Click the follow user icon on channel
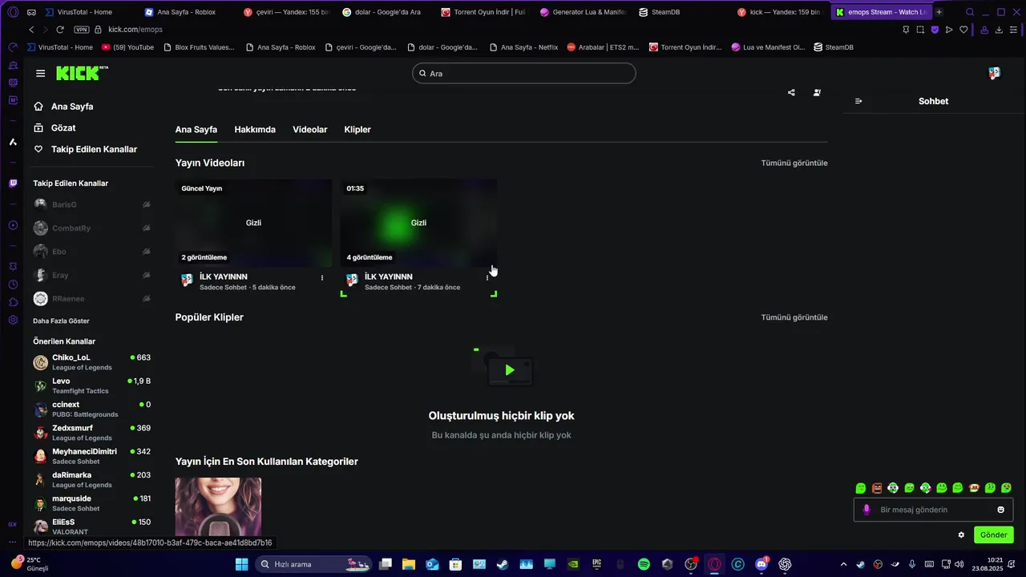Screen dimensions: 1026x577 [x=817, y=93]
